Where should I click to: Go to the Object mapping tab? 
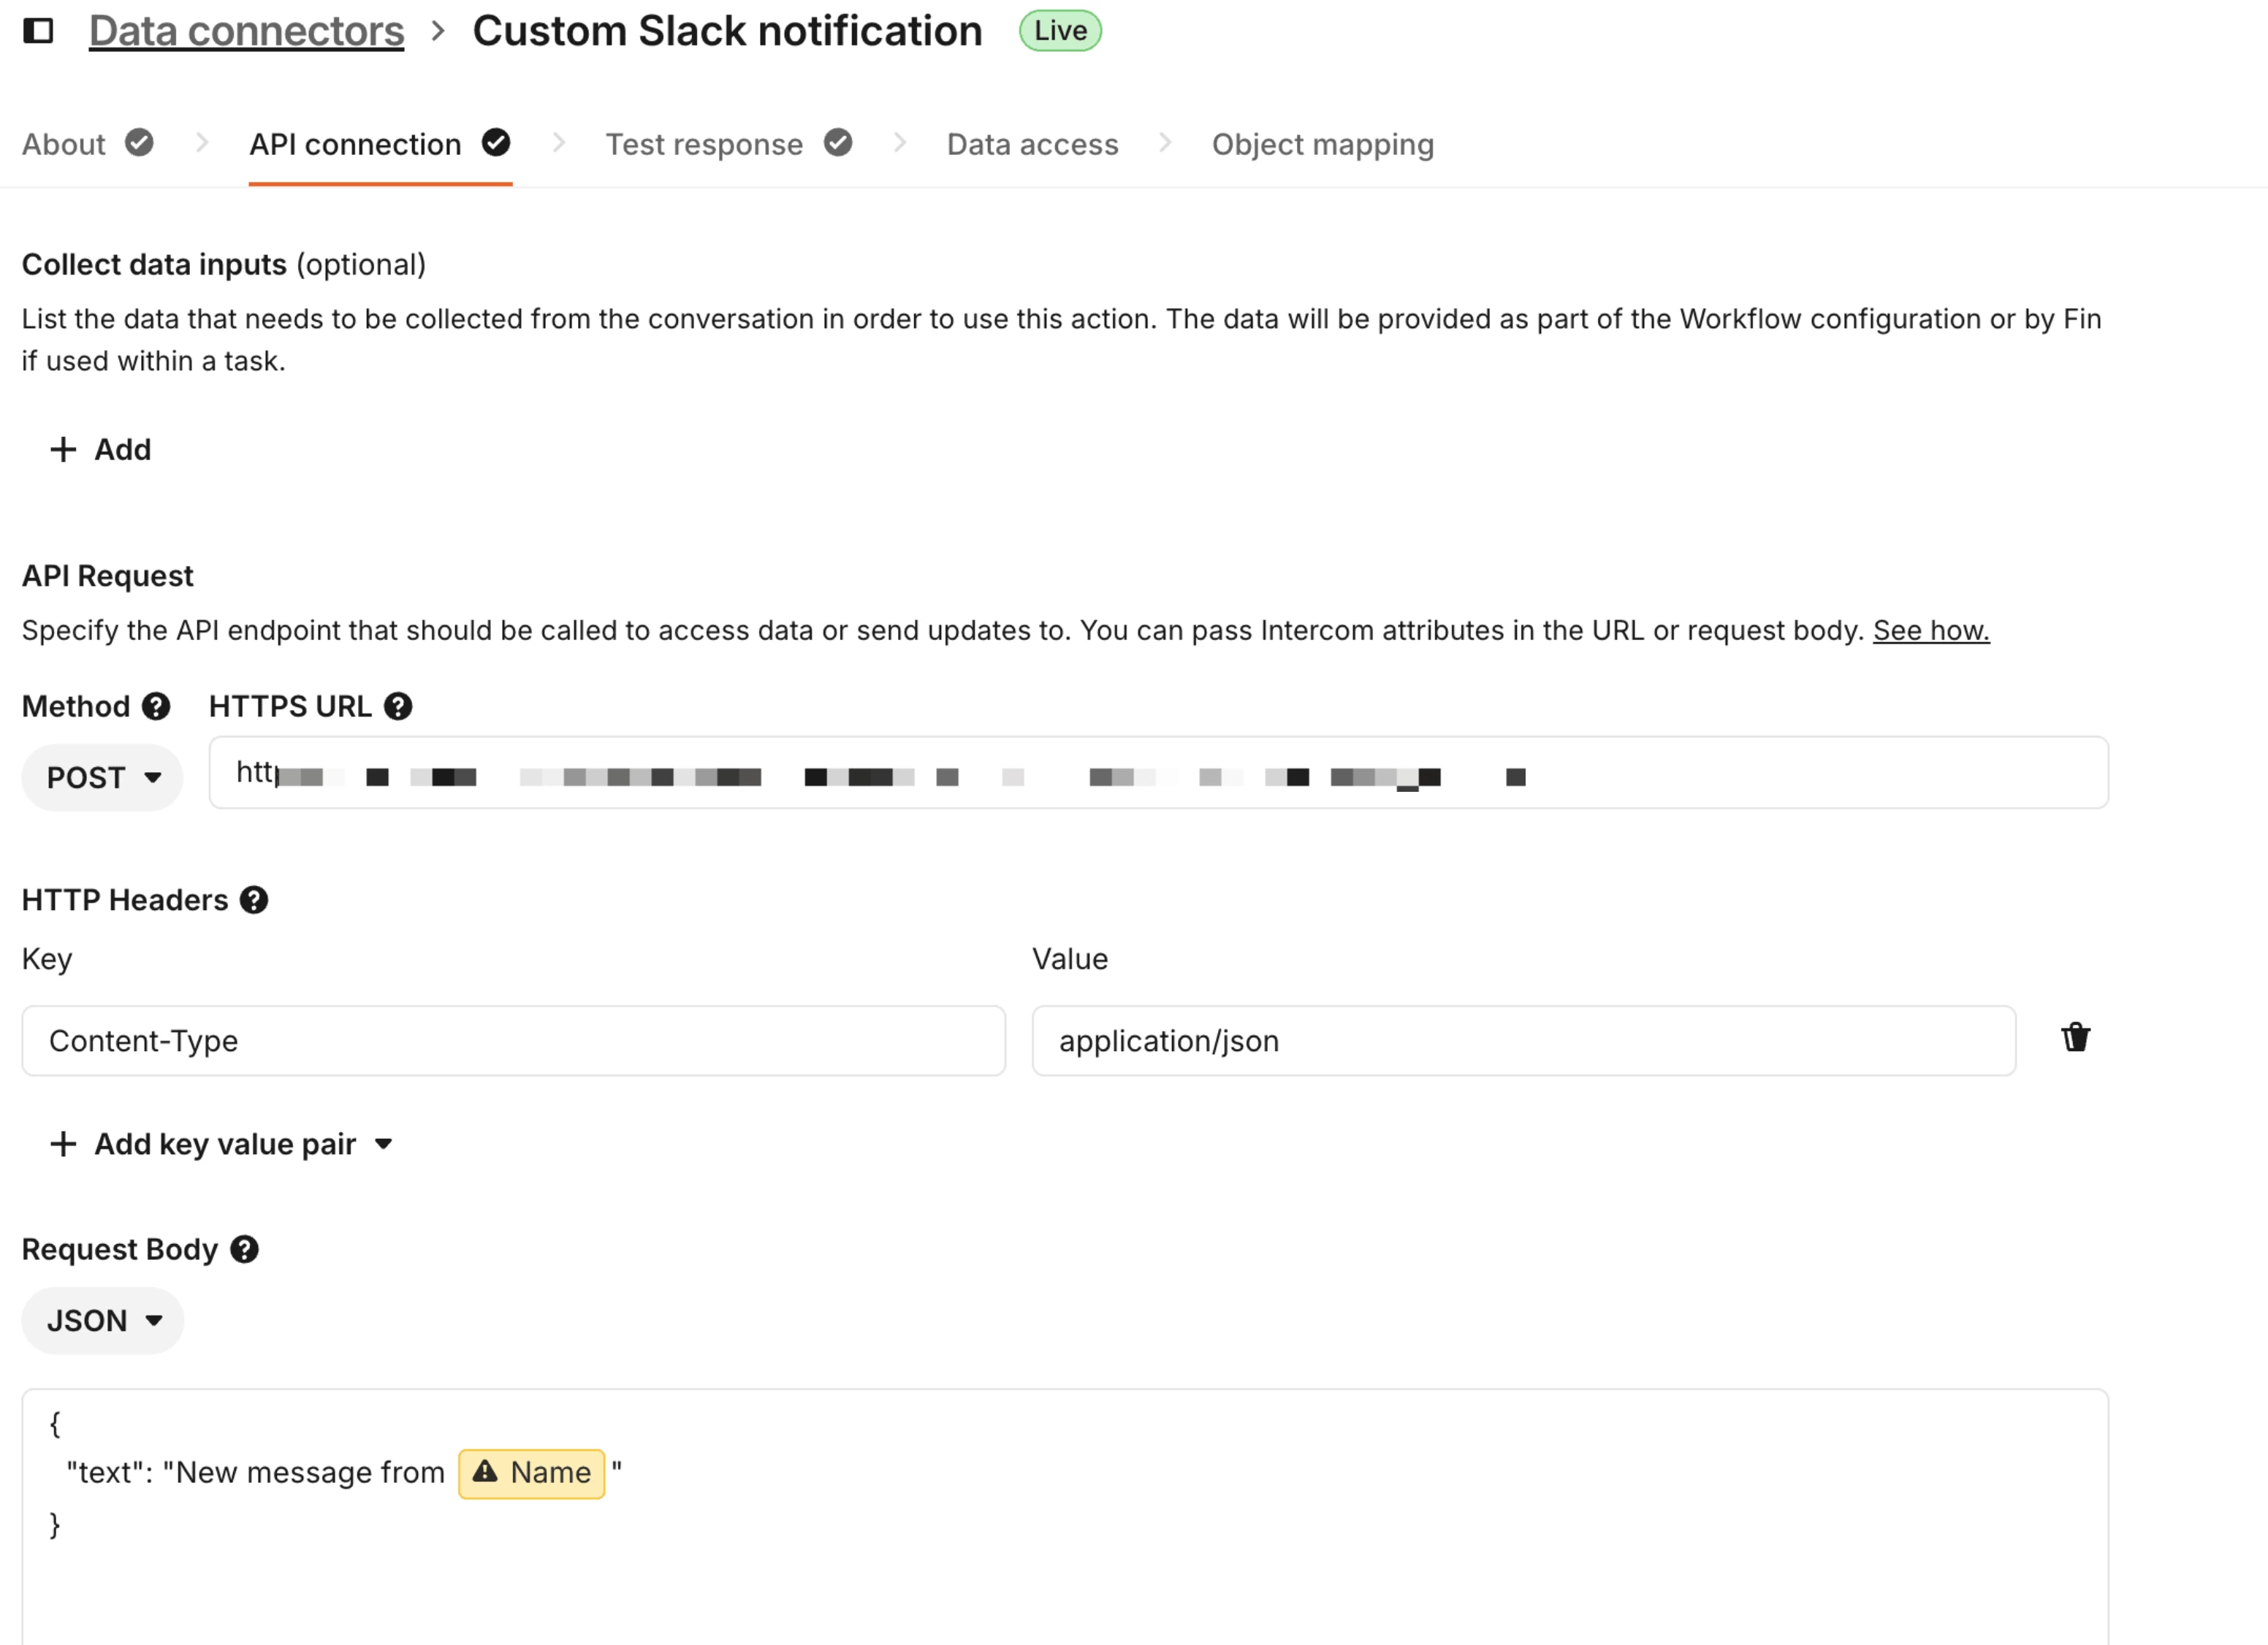[1322, 144]
